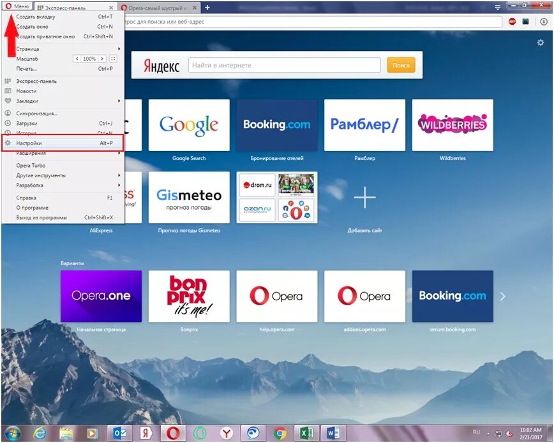Open the Рамблер speed dial tile

coord(364,125)
